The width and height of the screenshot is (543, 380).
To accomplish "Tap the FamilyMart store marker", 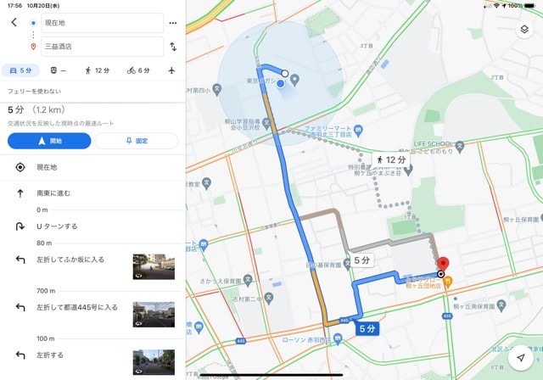I will [x=358, y=131].
